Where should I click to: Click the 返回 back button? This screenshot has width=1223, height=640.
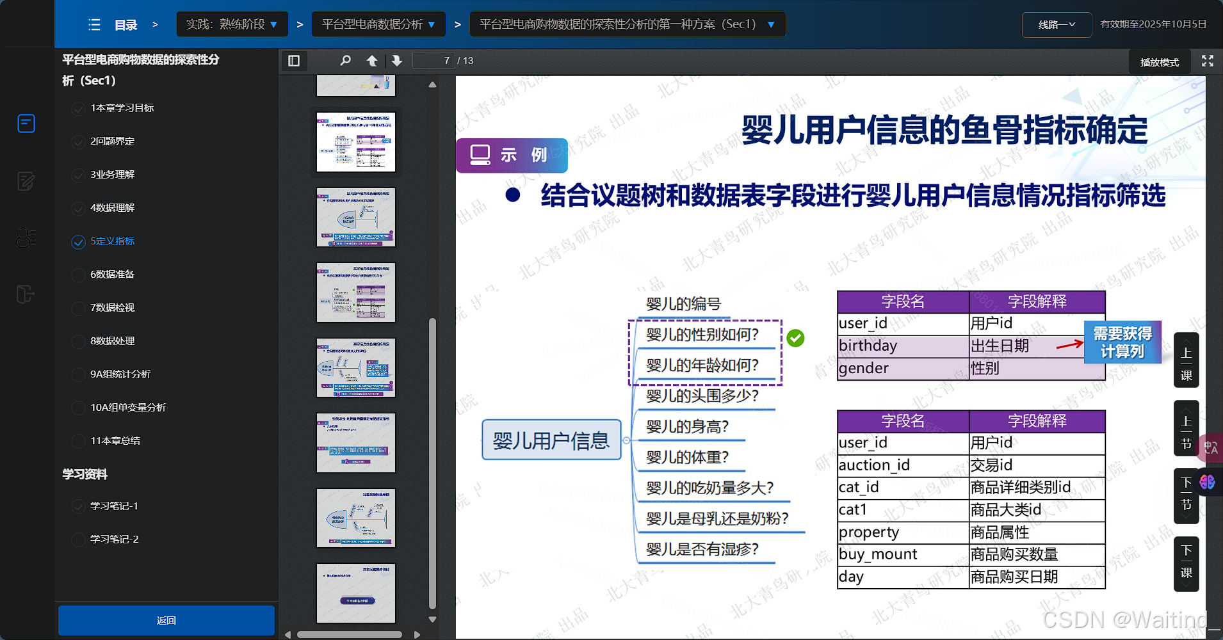tap(166, 620)
